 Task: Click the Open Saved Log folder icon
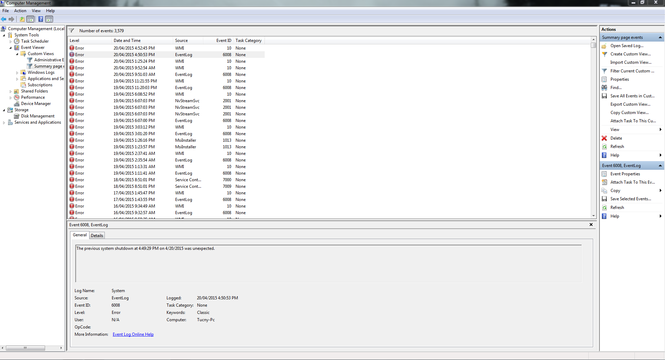pyautogui.click(x=604, y=46)
